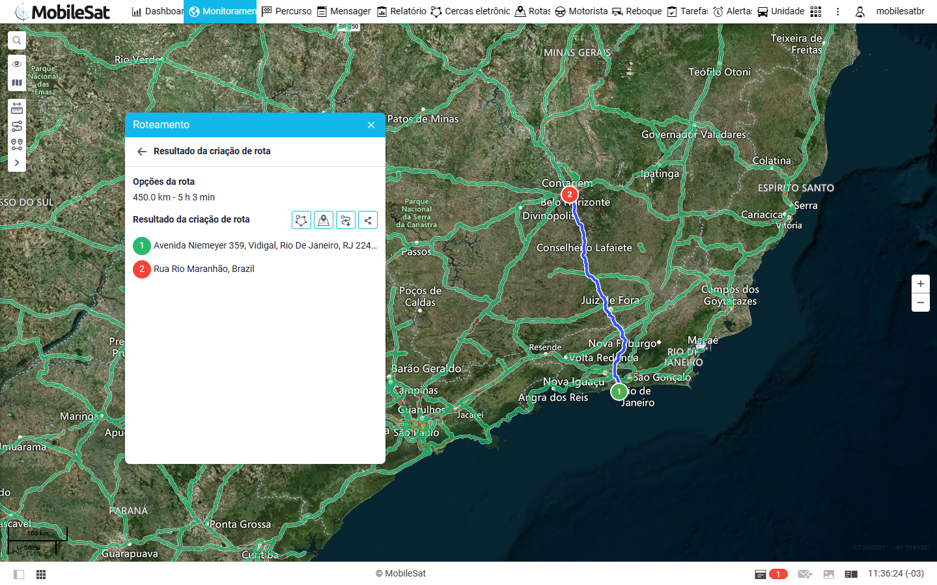937x585 pixels.
Task: Open the Cercas eletrônicas tab
Action: 470,11
